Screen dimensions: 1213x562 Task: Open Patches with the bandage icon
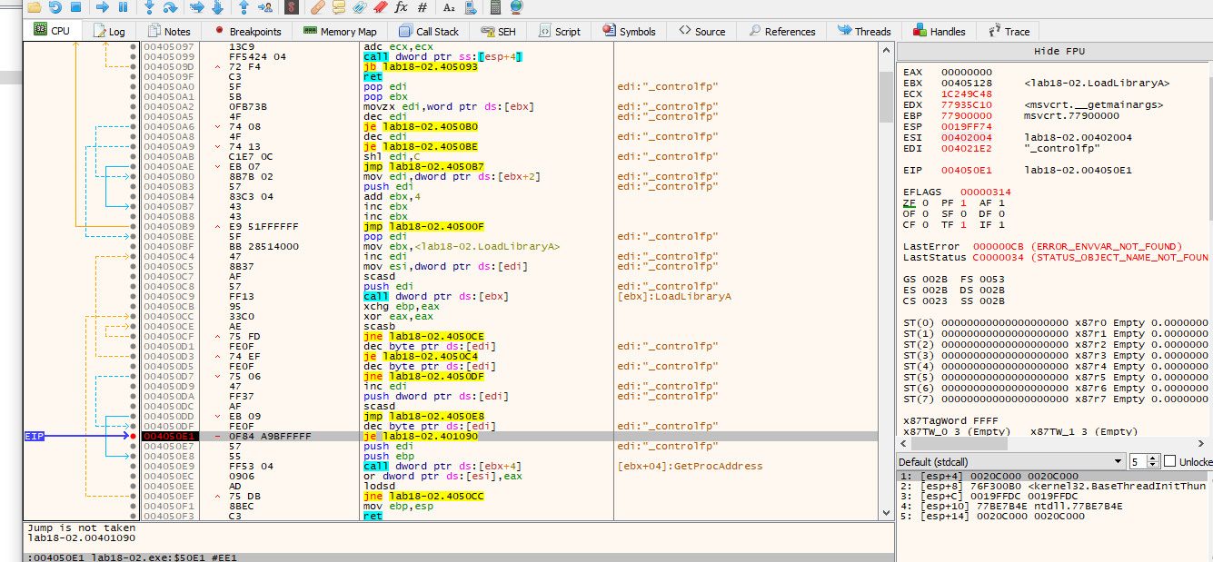[317, 7]
